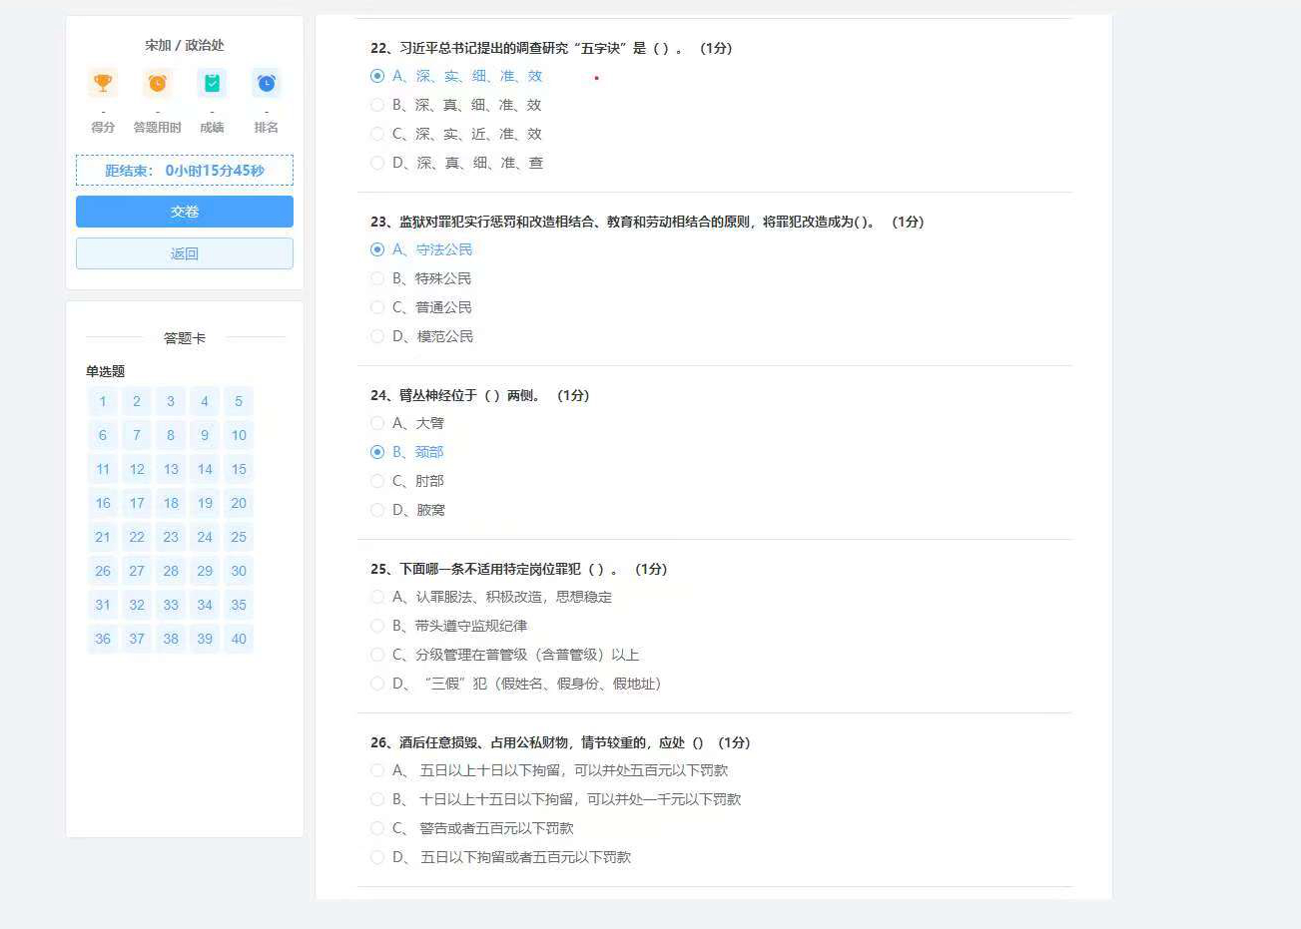The width and height of the screenshot is (1301, 929).
Task: Jump to question 1 in answer card
Action: (103, 401)
